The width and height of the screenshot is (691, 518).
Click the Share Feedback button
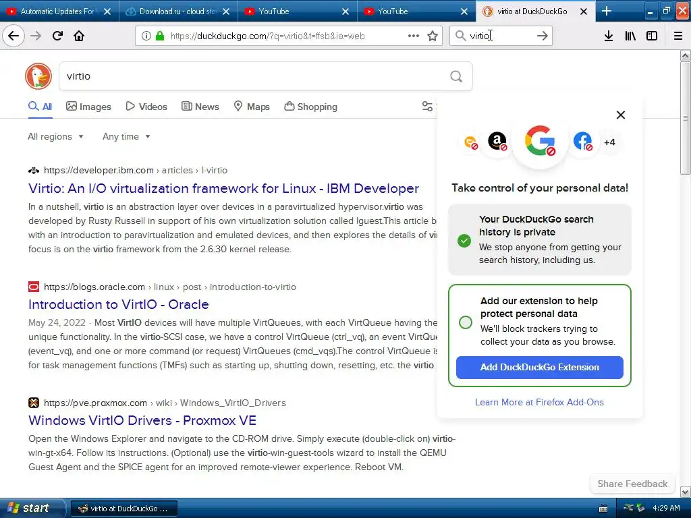click(632, 484)
